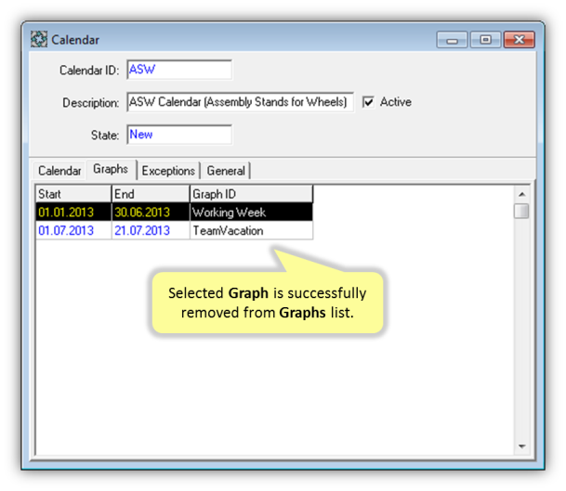566x491 pixels.
Task: Click the vertical scrollbar thumb
Action: click(x=521, y=211)
